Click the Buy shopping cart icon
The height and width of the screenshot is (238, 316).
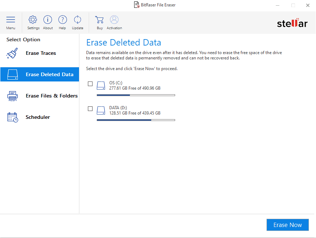(x=99, y=20)
